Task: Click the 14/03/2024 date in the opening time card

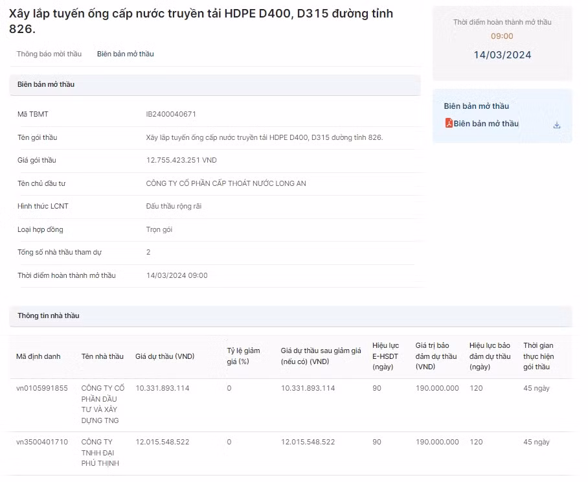Action: point(502,55)
